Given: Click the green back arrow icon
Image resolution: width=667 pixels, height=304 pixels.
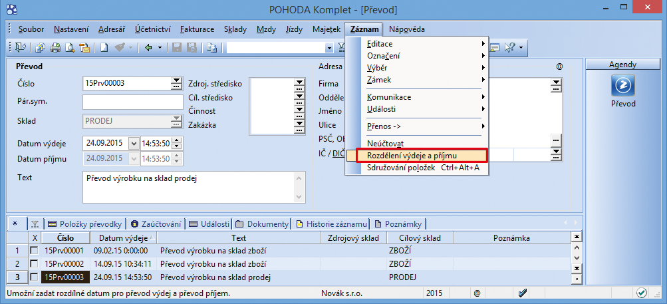Looking at the screenshot, I should 148,48.
